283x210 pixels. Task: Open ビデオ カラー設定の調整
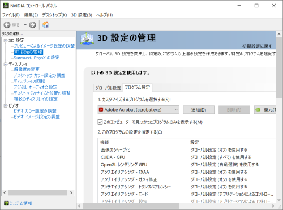point(35,111)
